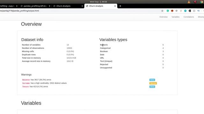
Task: Close the Jupyter profiling tab
Action: click(x=17, y=6)
